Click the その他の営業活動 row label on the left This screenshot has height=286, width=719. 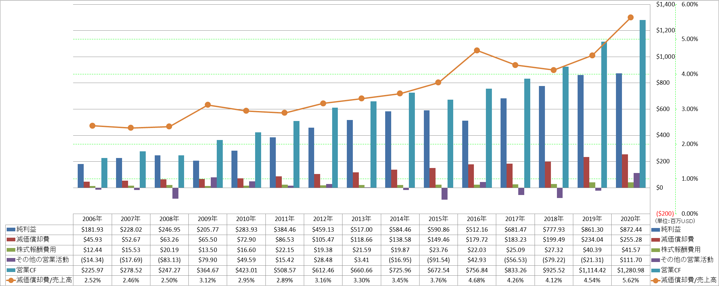coord(43,260)
